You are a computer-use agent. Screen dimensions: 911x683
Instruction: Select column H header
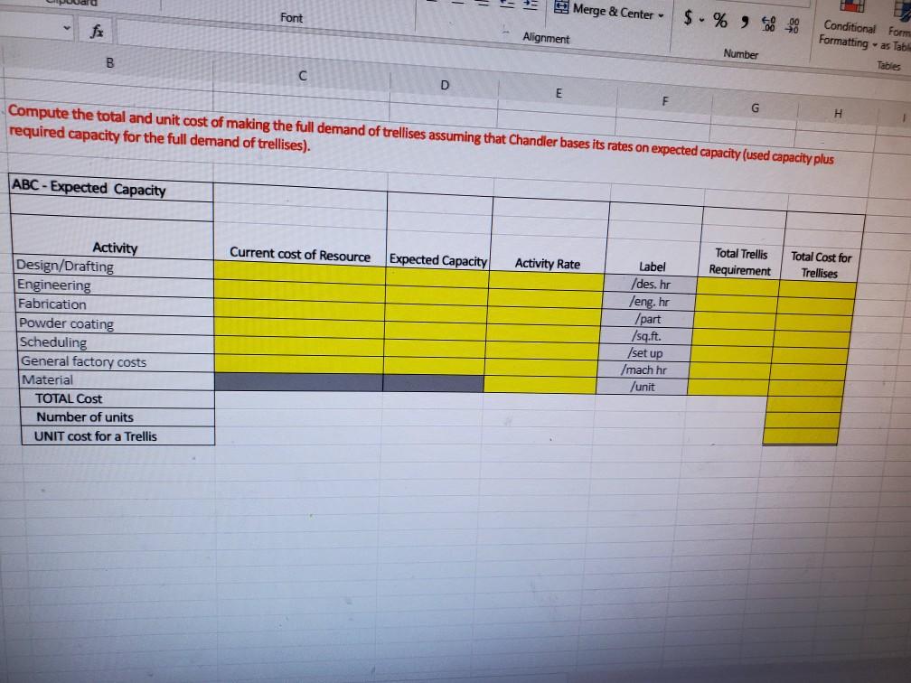point(837,113)
